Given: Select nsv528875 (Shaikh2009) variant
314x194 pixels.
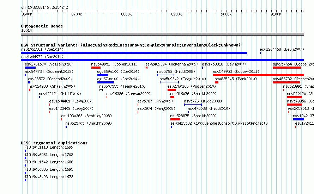Looking at the screenshot, I should 193,116.
